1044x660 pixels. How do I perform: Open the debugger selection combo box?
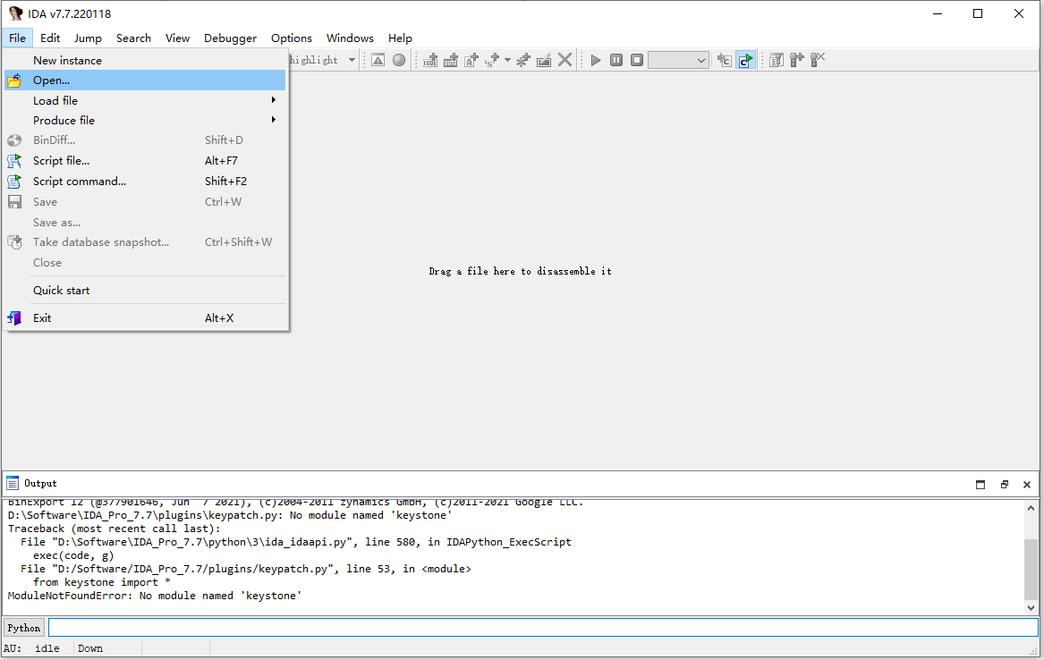[x=678, y=61]
